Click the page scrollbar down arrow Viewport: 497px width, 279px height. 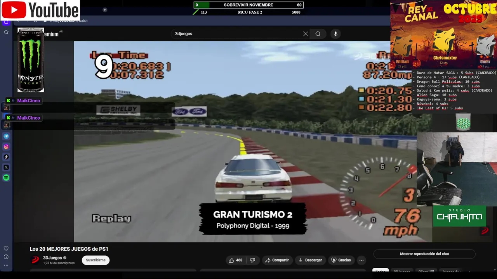point(494,269)
